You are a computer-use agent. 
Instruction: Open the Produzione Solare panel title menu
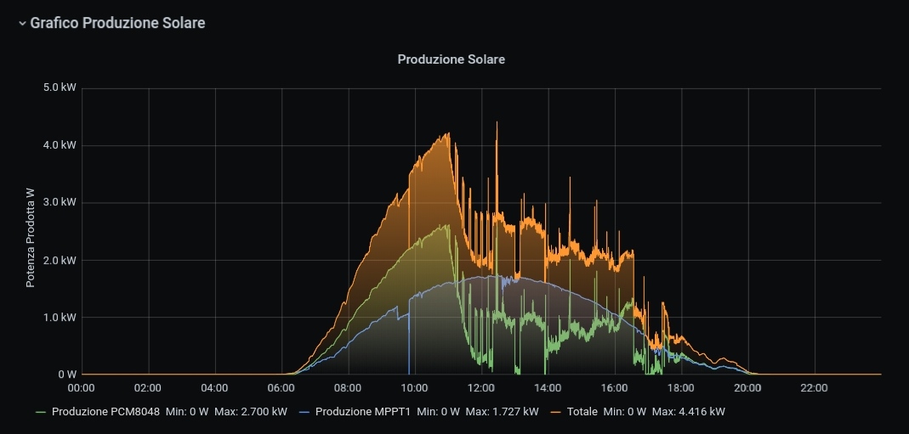point(452,59)
